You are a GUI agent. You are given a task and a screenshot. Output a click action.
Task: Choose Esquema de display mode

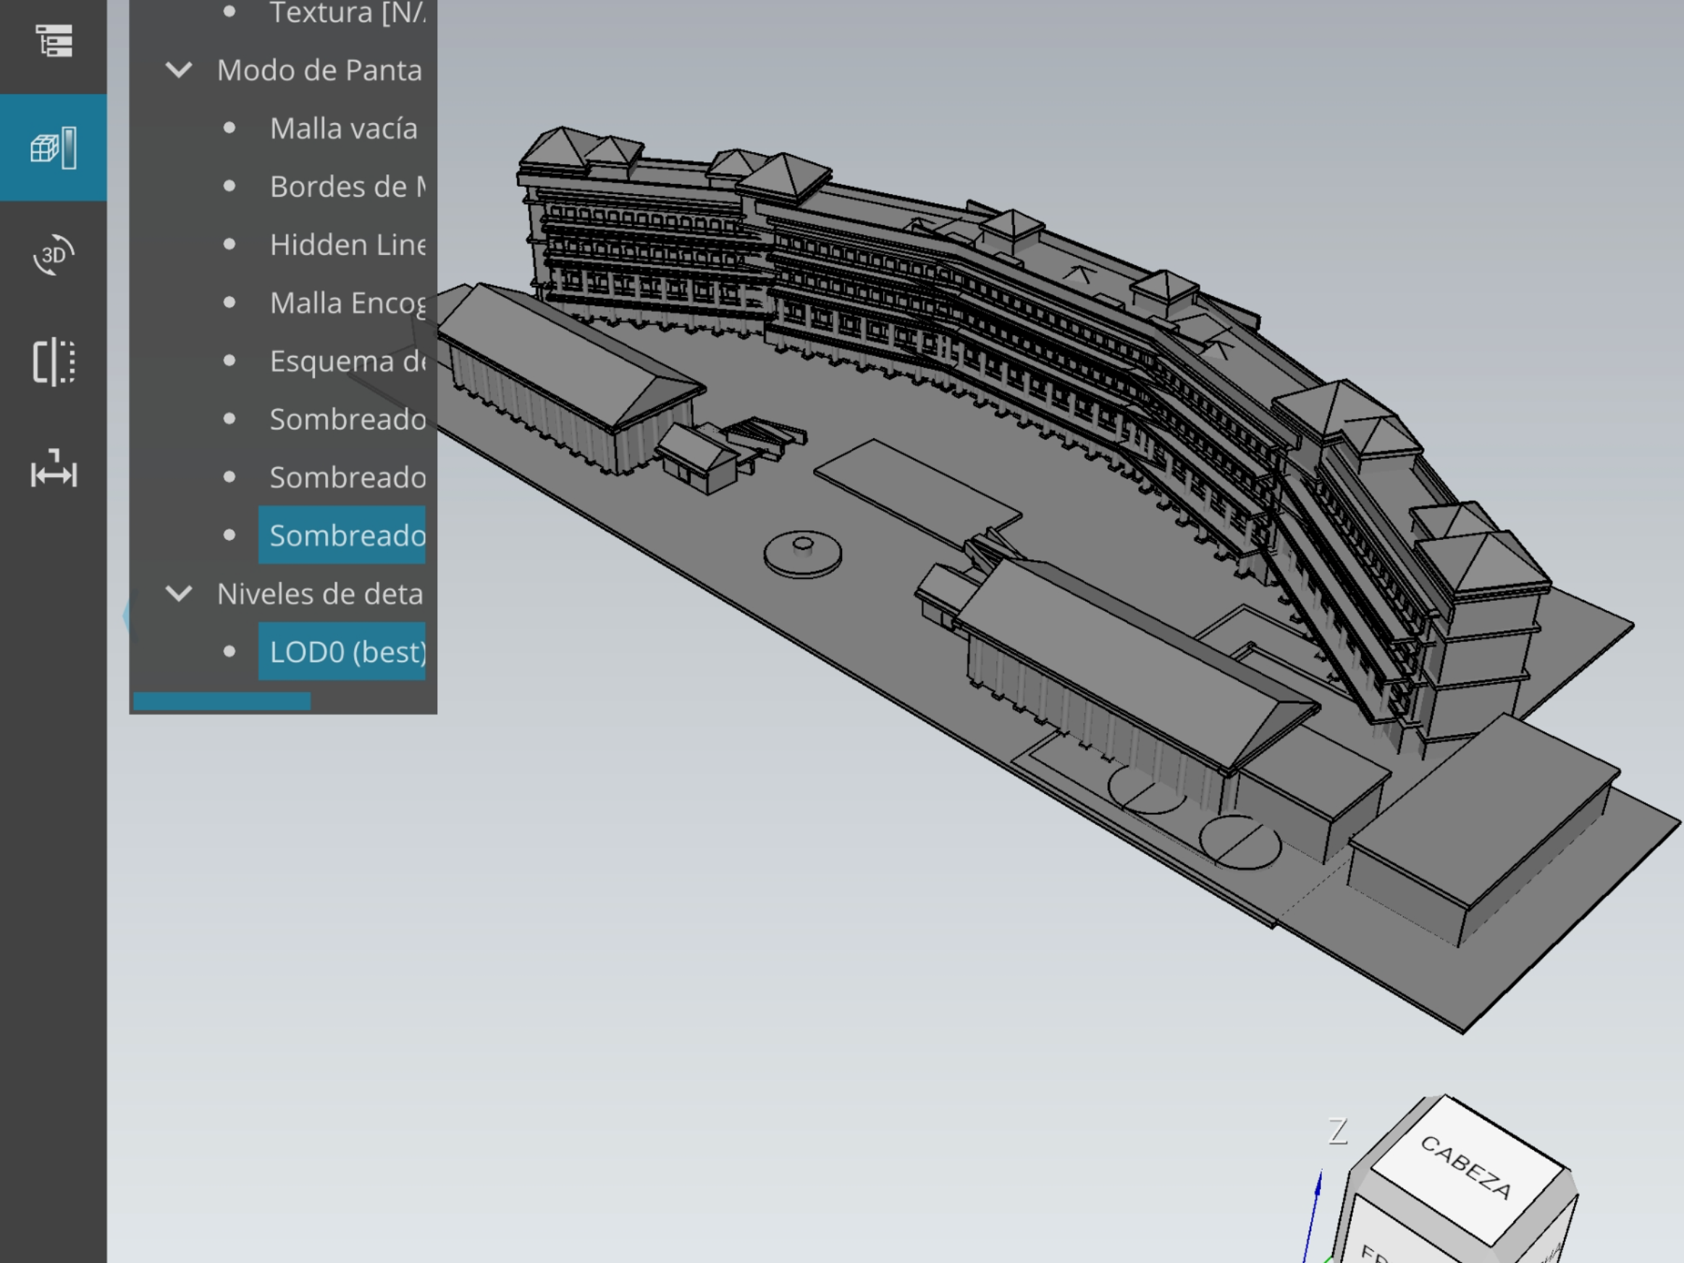coord(348,361)
